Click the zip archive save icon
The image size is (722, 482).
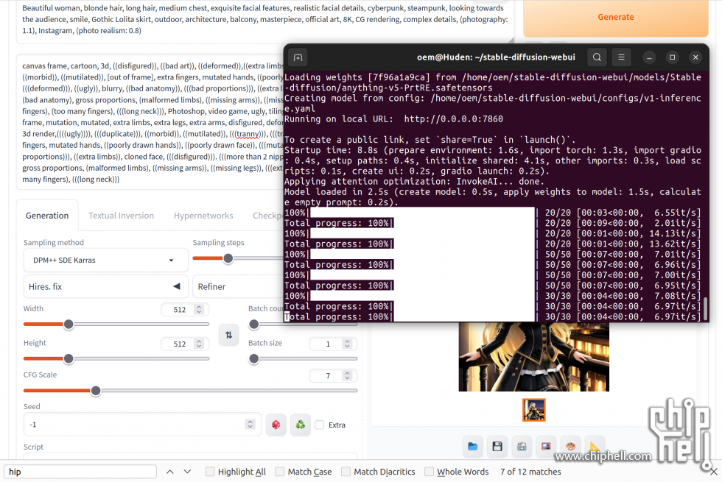tap(522, 446)
